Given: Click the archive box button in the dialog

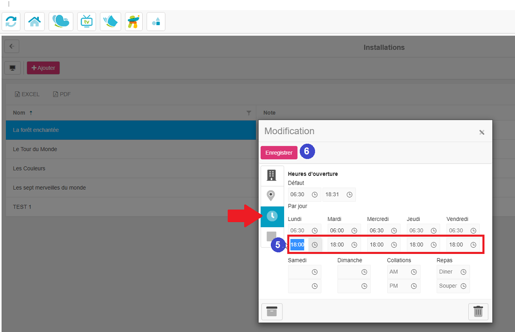Looking at the screenshot, I should click(x=272, y=311).
